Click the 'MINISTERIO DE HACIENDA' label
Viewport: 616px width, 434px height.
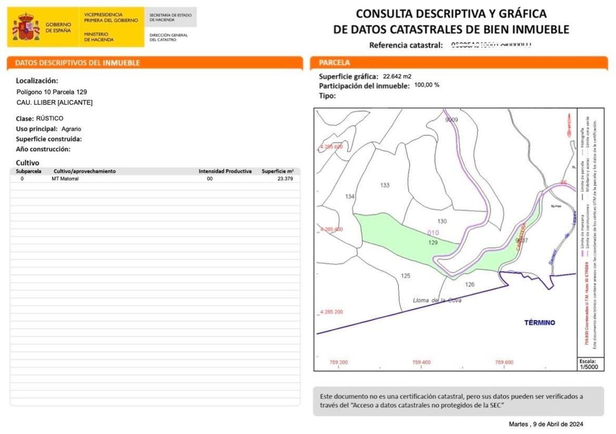click(x=99, y=37)
